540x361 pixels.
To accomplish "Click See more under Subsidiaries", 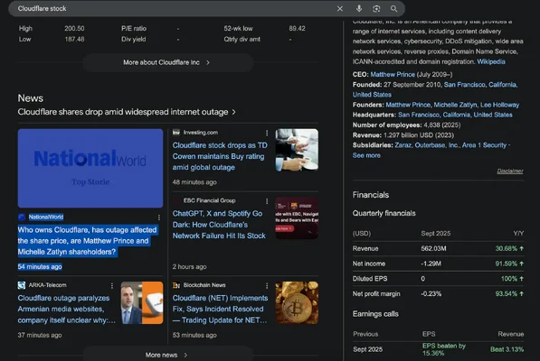I will pos(366,155).
